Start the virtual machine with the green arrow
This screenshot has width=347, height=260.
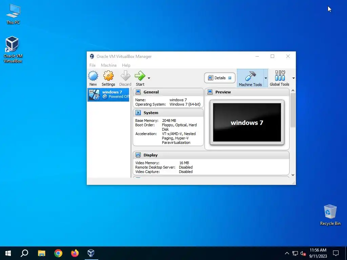[140, 76]
